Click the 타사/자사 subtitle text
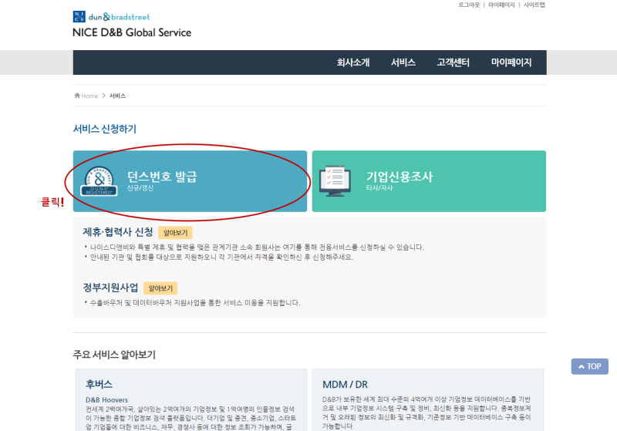Viewport: 617px width, 431px height. (379, 188)
